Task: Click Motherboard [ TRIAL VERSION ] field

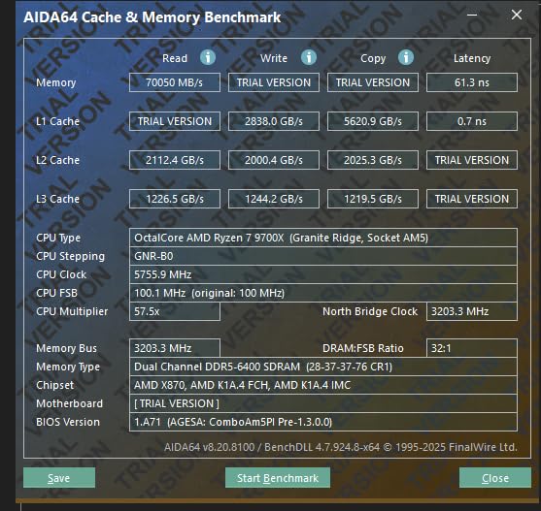Action: coord(323,403)
